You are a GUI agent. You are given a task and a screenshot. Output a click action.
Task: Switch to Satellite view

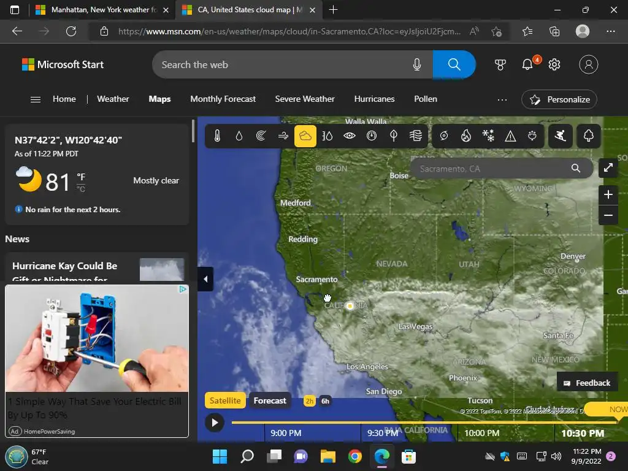[225, 400]
